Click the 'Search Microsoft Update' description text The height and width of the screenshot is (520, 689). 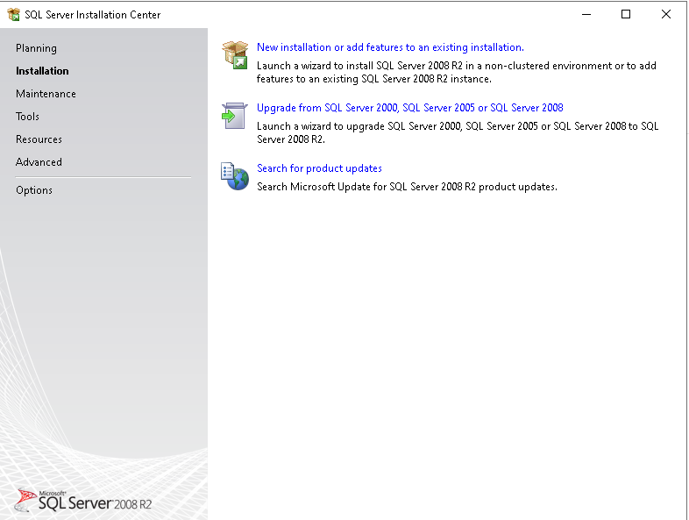(407, 187)
